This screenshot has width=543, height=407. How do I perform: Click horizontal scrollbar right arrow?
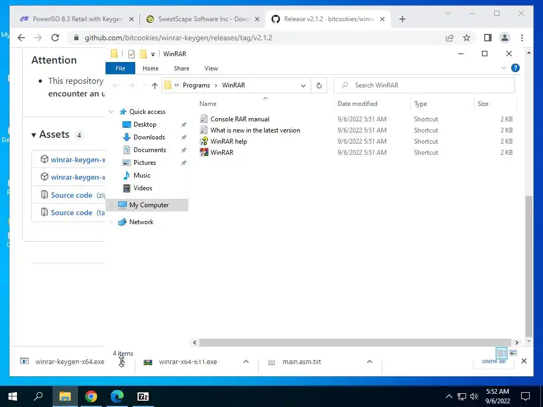click(x=516, y=343)
